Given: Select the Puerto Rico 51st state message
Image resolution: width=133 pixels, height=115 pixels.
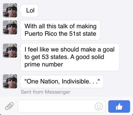Looking at the screenshot, I should (x=60, y=30).
